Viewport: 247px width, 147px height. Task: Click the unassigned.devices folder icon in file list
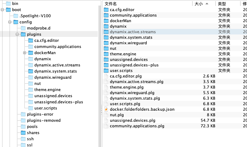click(x=106, y=59)
